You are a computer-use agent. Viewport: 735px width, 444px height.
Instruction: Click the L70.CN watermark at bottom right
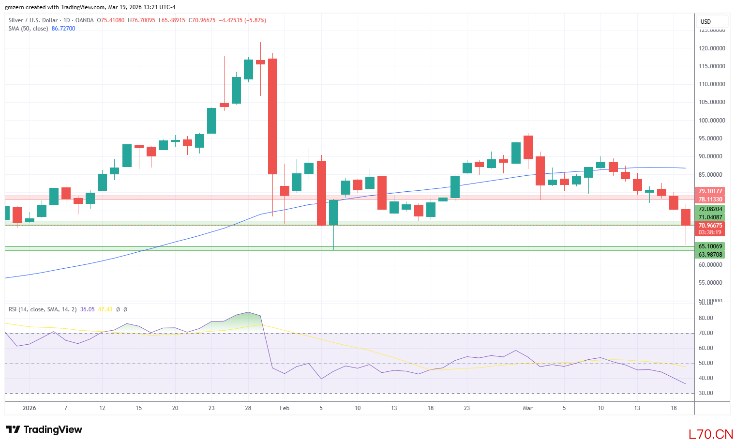coord(711,434)
